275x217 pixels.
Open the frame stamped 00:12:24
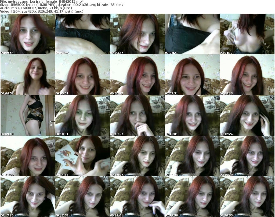point(247,115)
